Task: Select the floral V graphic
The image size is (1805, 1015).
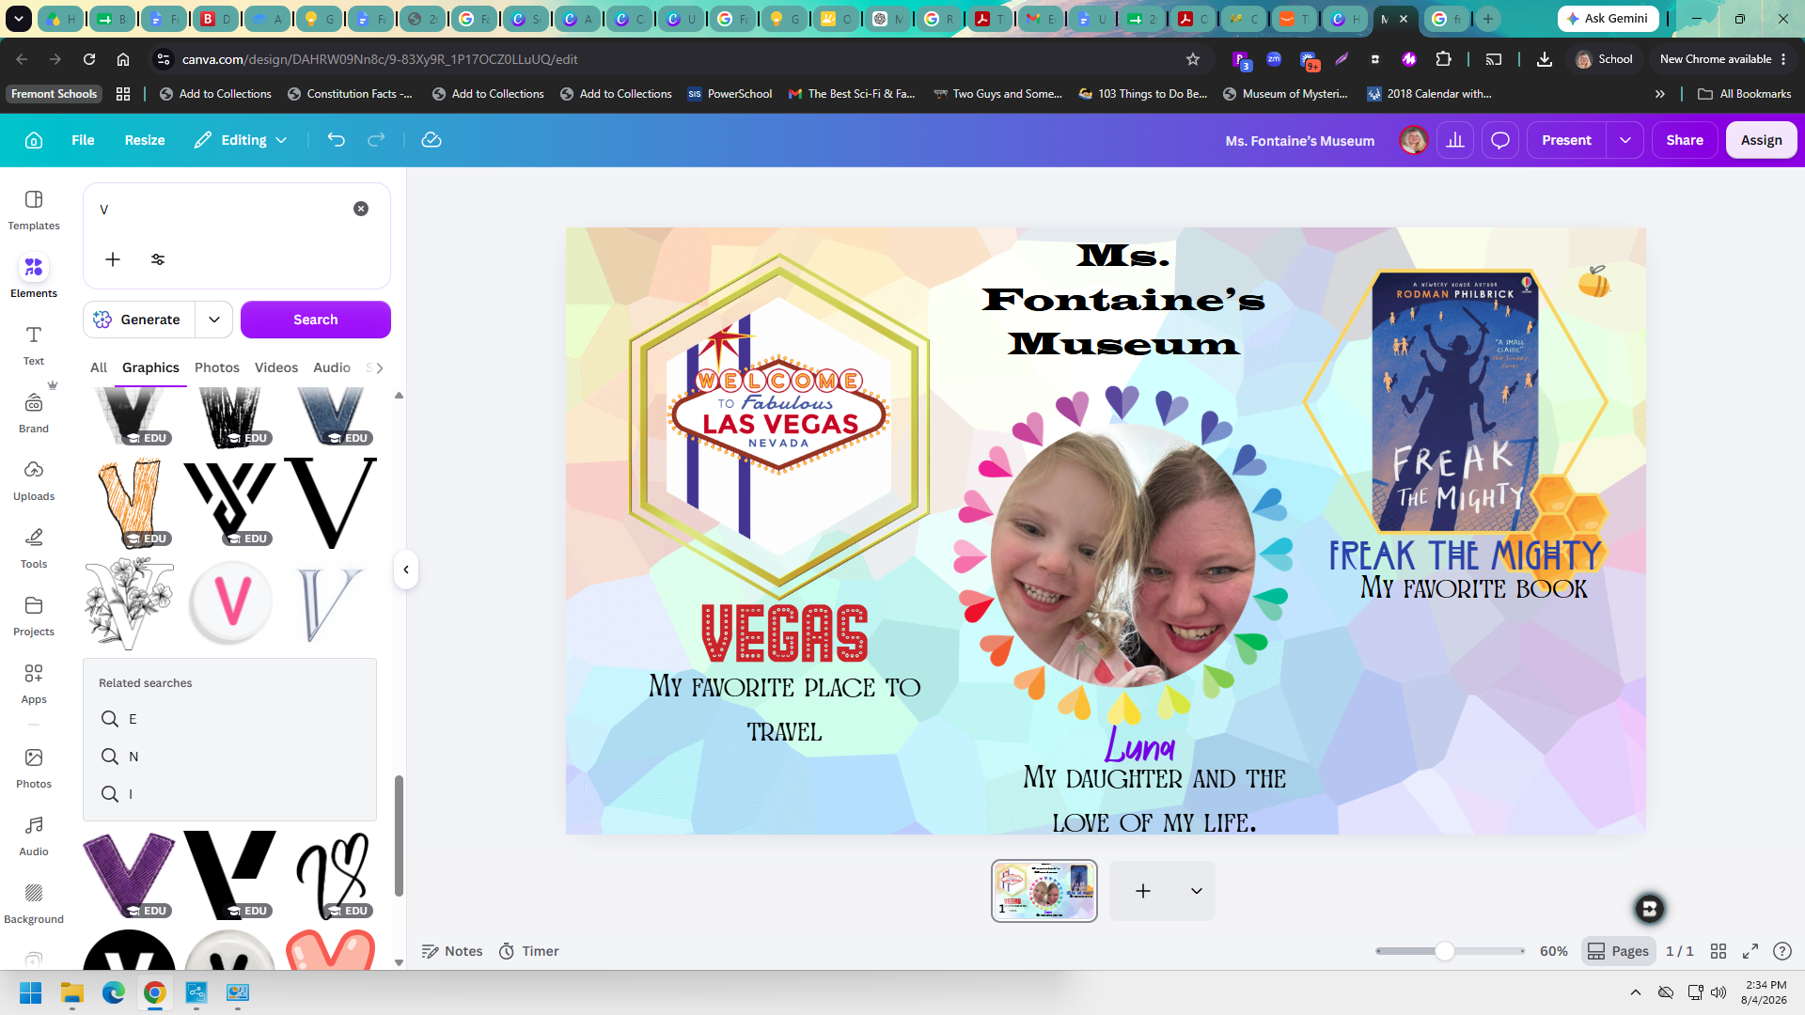Action: 130,602
